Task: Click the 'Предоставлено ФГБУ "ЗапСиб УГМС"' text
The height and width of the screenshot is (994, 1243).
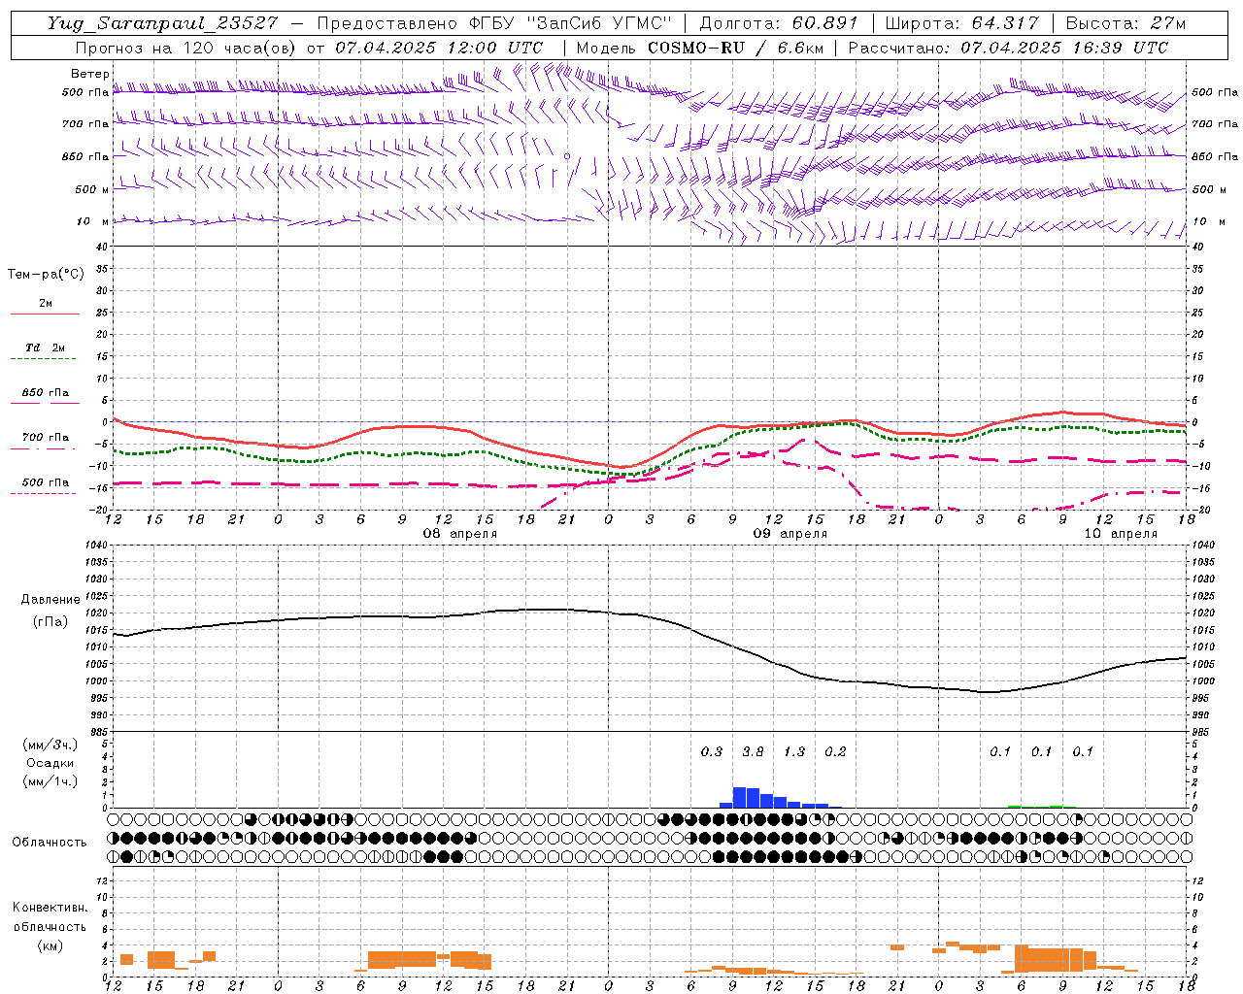Action: pyautogui.click(x=494, y=23)
